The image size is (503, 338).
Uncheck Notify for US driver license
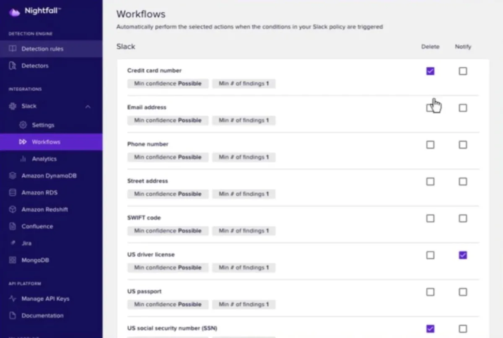pos(463,255)
